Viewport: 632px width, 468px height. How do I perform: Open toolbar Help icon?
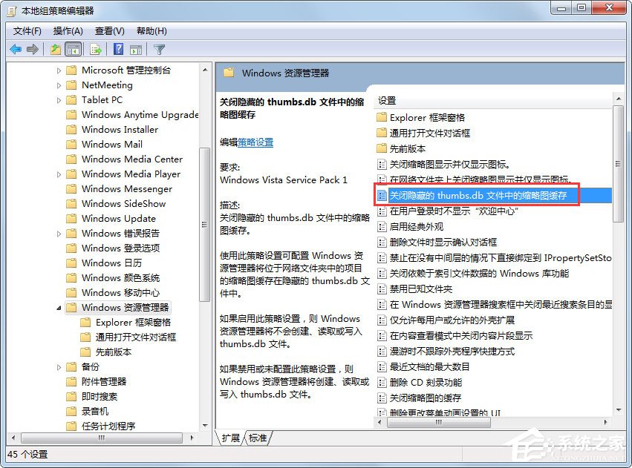[118, 49]
